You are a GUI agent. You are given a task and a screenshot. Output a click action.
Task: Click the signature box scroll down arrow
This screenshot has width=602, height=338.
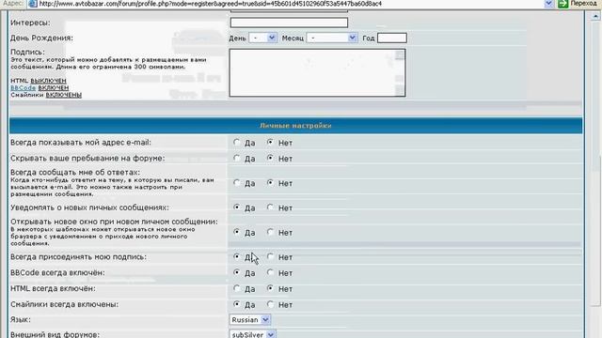click(399, 90)
